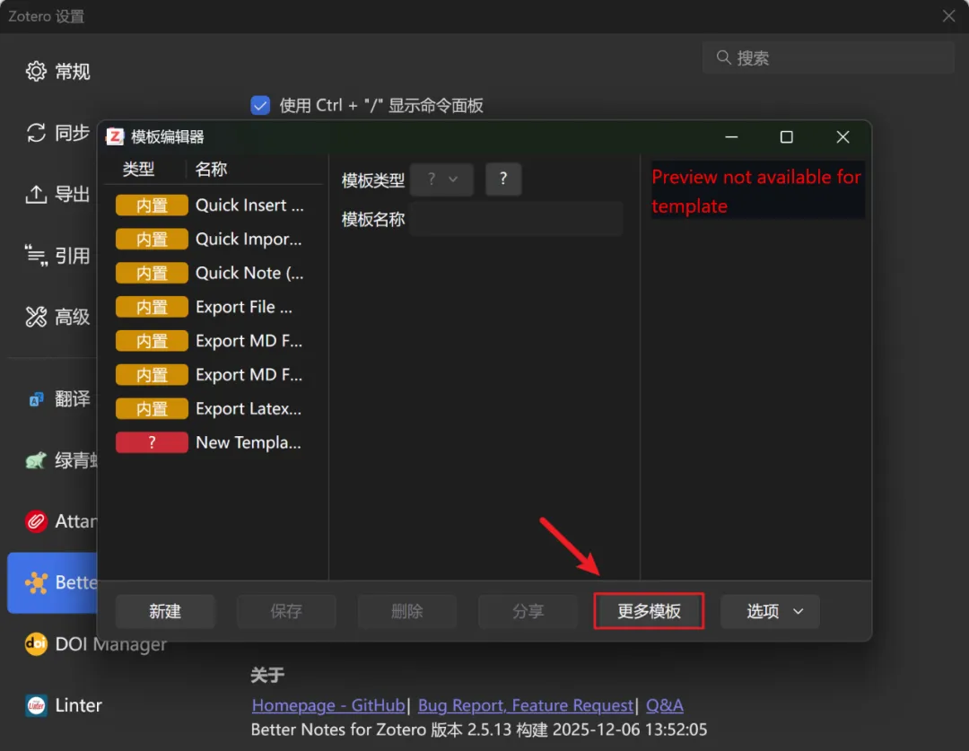Select the Export Latex... template row
This screenshot has width=969, height=751.
pos(214,408)
